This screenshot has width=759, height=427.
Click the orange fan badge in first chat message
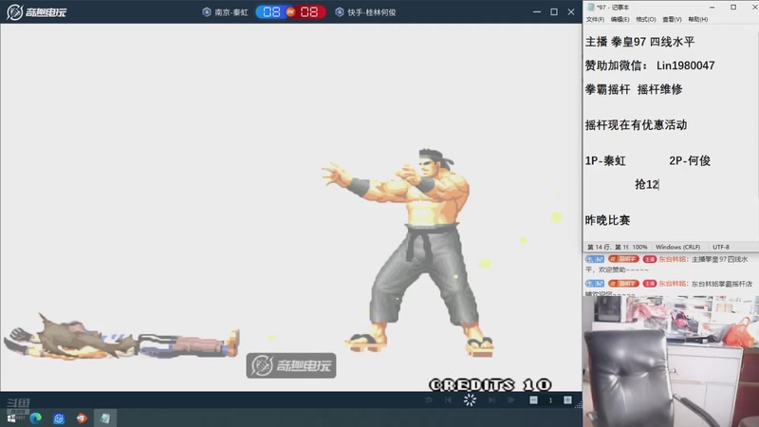pos(624,259)
